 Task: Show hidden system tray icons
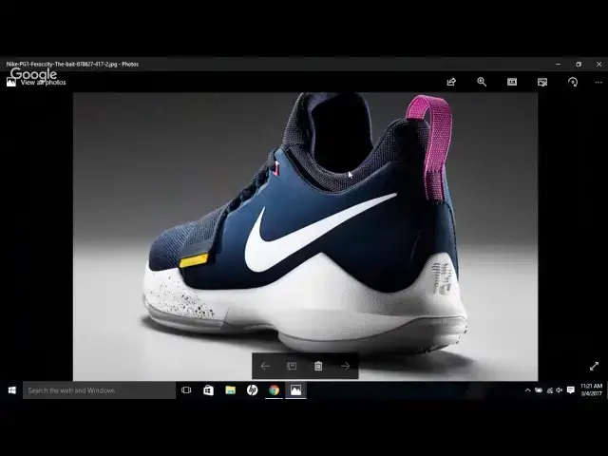point(527,390)
